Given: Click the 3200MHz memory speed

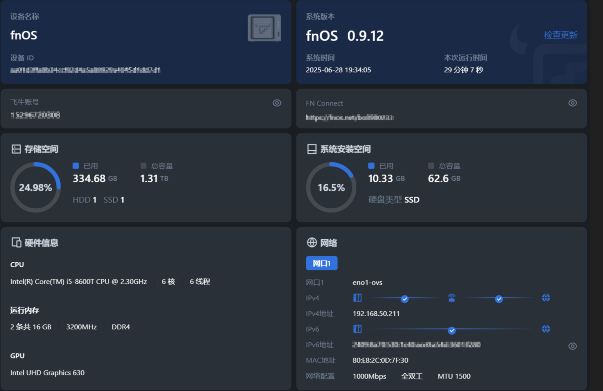Looking at the screenshot, I should point(81,327).
